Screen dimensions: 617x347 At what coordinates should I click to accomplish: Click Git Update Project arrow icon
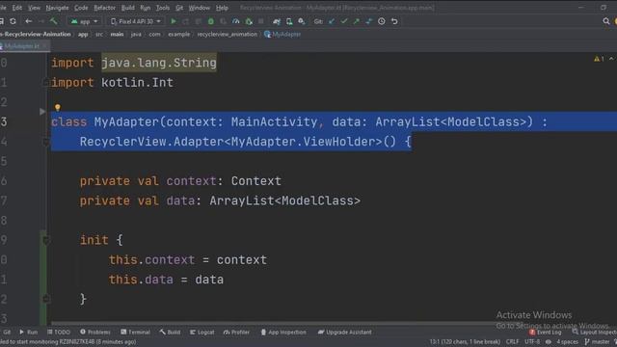tap(332, 21)
